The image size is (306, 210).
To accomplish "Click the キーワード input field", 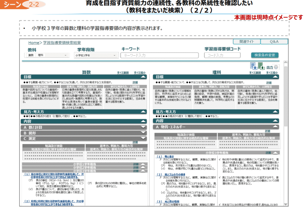I will pyautogui.click(x=160, y=55).
